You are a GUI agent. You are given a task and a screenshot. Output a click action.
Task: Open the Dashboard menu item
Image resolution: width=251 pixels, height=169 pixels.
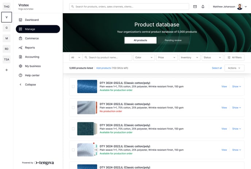click(x=38, y=20)
